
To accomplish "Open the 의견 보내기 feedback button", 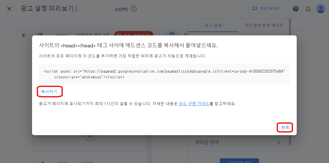I will pyautogui.click(x=267, y=9).
